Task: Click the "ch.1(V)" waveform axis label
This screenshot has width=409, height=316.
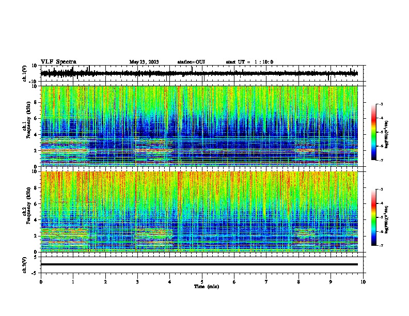Action: [25, 73]
